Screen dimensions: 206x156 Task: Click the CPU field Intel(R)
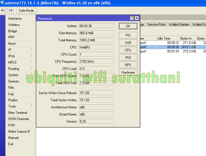point(97,47)
